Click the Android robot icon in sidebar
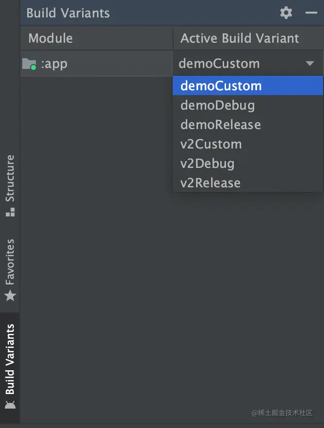Image resolution: width=324 pixels, height=428 pixels. [x=10, y=404]
